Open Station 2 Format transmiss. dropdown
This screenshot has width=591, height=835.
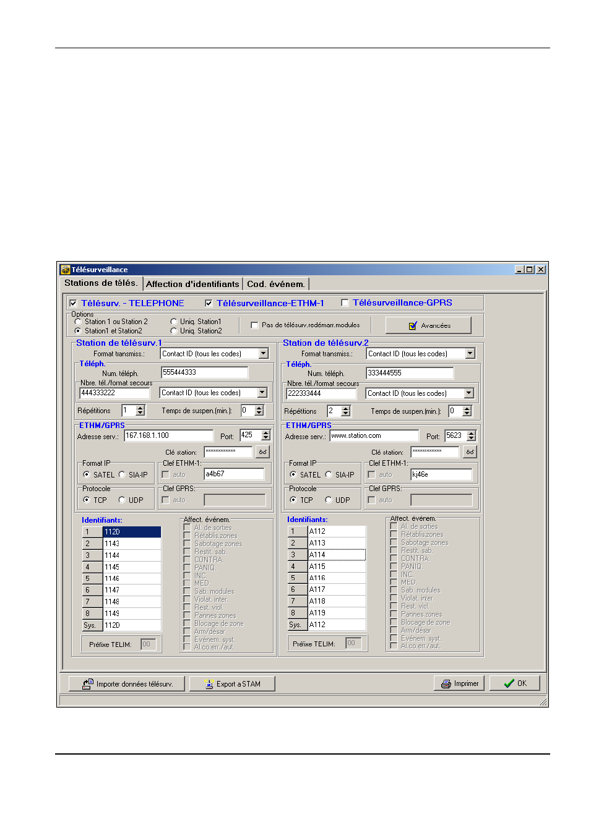pyautogui.click(x=470, y=354)
